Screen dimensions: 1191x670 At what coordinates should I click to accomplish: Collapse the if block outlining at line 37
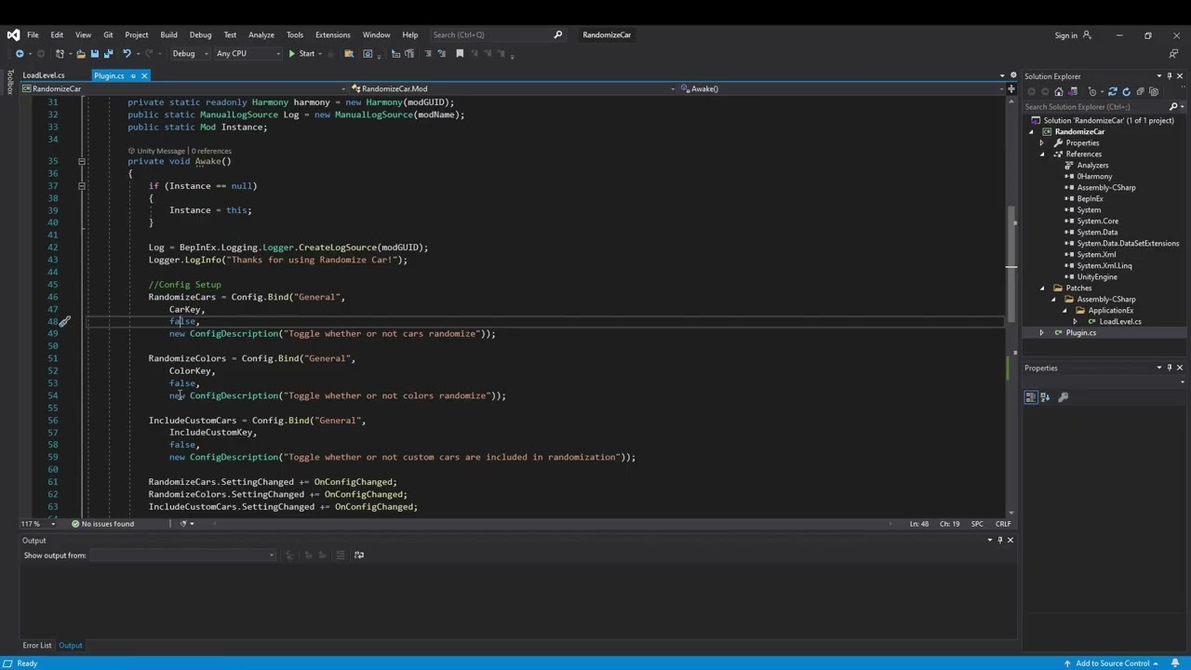coord(81,186)
